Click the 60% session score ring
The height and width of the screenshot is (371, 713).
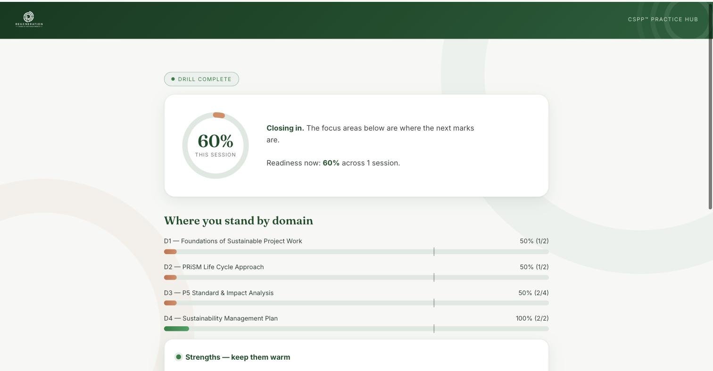[x=216, y=146]
